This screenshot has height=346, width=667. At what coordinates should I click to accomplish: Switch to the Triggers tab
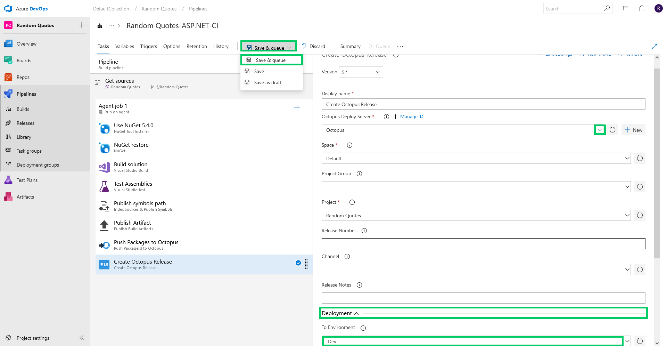[149, 46]
